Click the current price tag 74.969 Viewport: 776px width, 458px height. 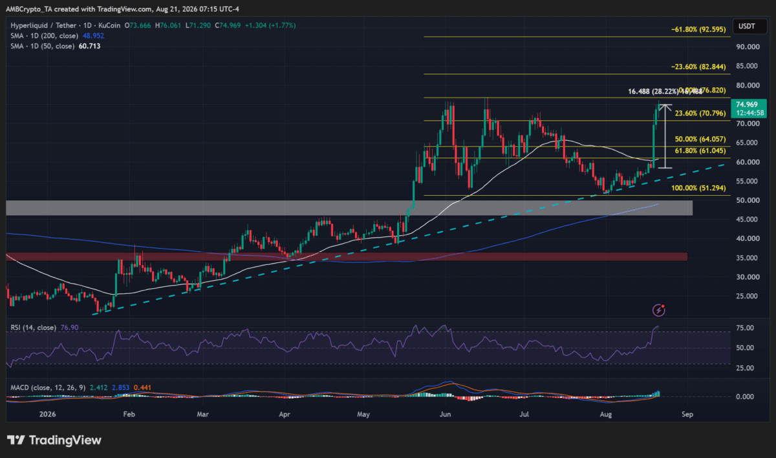[x=748, y=104]
